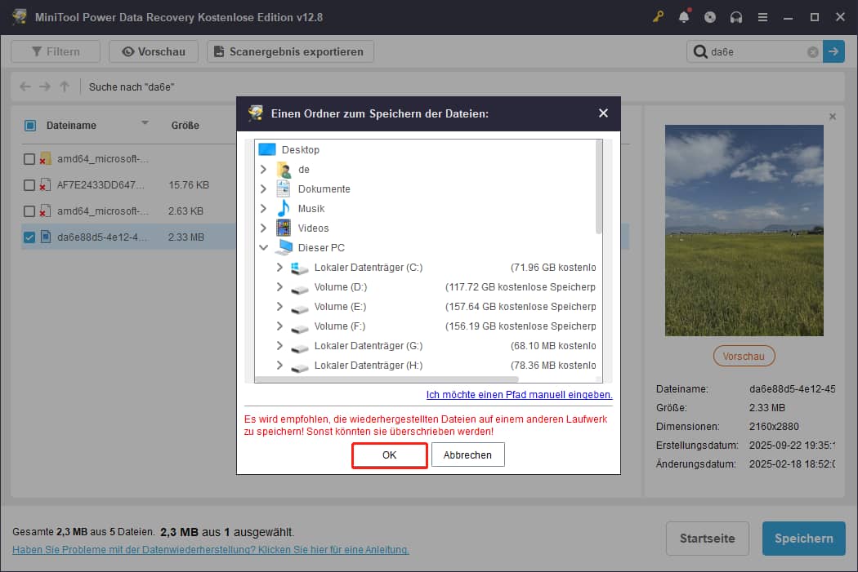This screenshot has height=572, width=858.
Task: Click the search box containing 'da6e'
Action: [x=755, y=52]
